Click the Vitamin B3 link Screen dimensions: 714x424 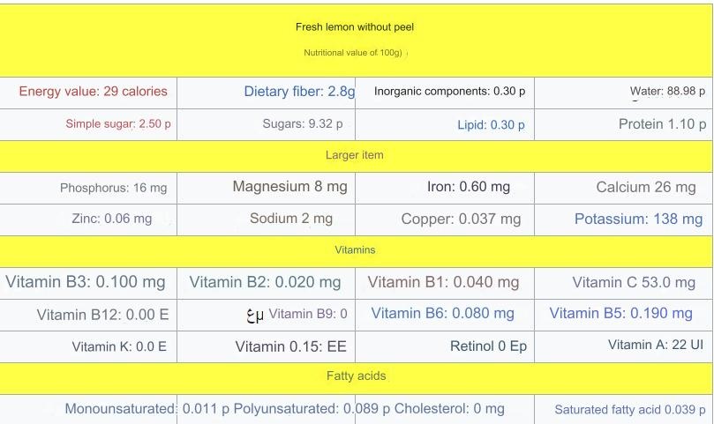(86, 282)
